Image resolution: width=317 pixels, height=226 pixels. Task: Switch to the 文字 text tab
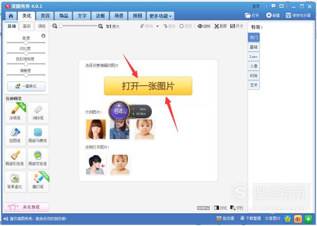(82, 16)
